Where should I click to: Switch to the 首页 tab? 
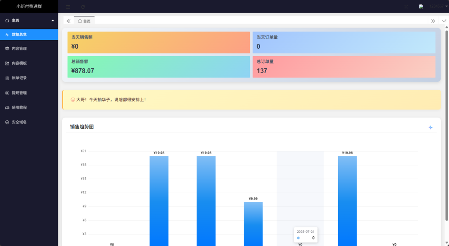click(84, 21)
